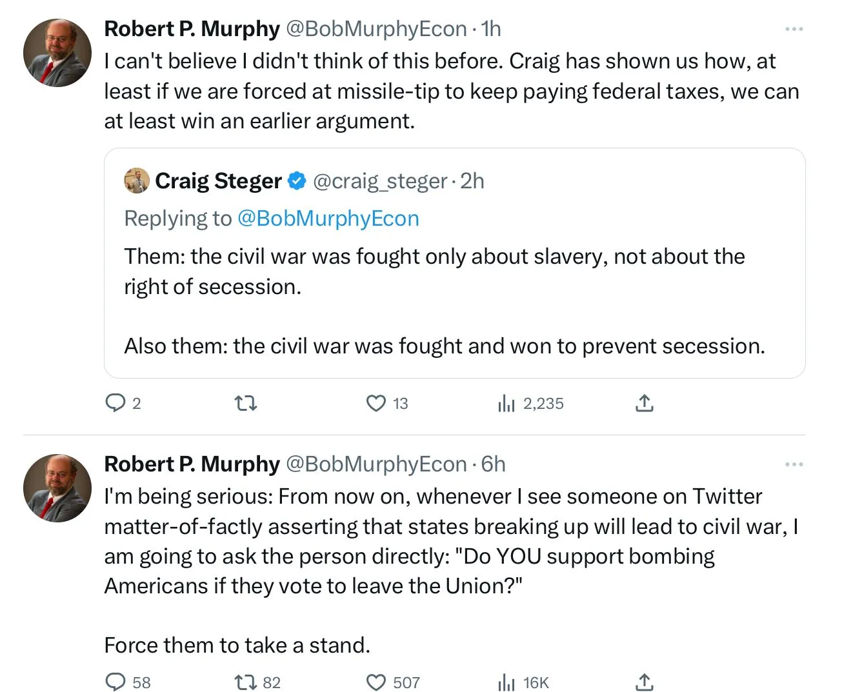Click the @craig_steger handle

tap(379, 181)
